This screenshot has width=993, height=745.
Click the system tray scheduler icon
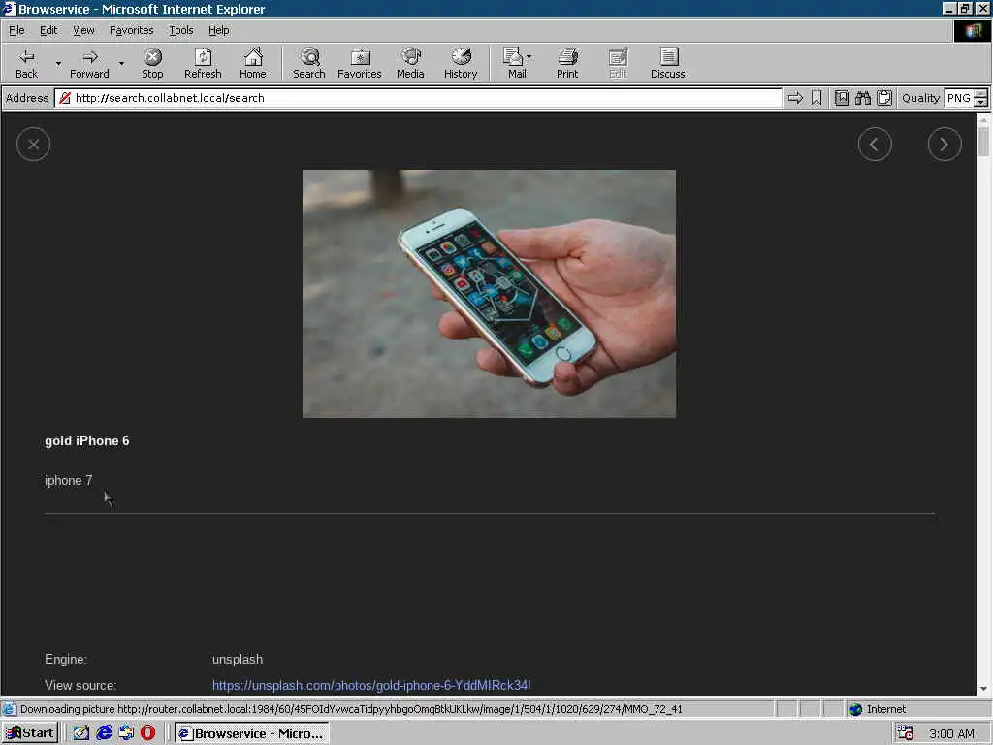pos(905,733)
